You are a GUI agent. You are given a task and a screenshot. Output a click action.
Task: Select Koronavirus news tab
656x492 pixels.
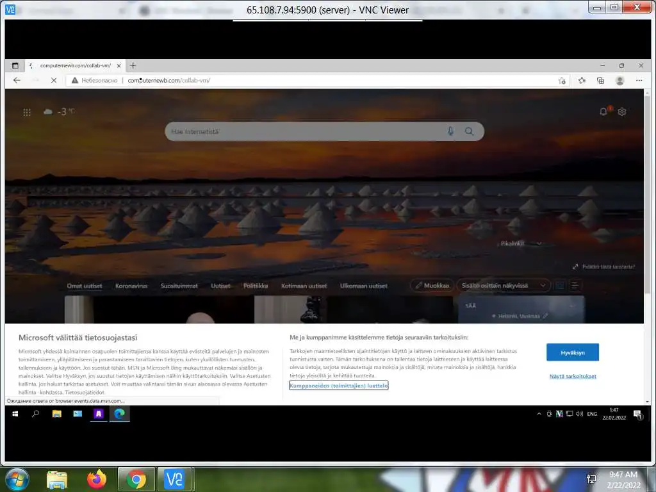tap(131, 286)
